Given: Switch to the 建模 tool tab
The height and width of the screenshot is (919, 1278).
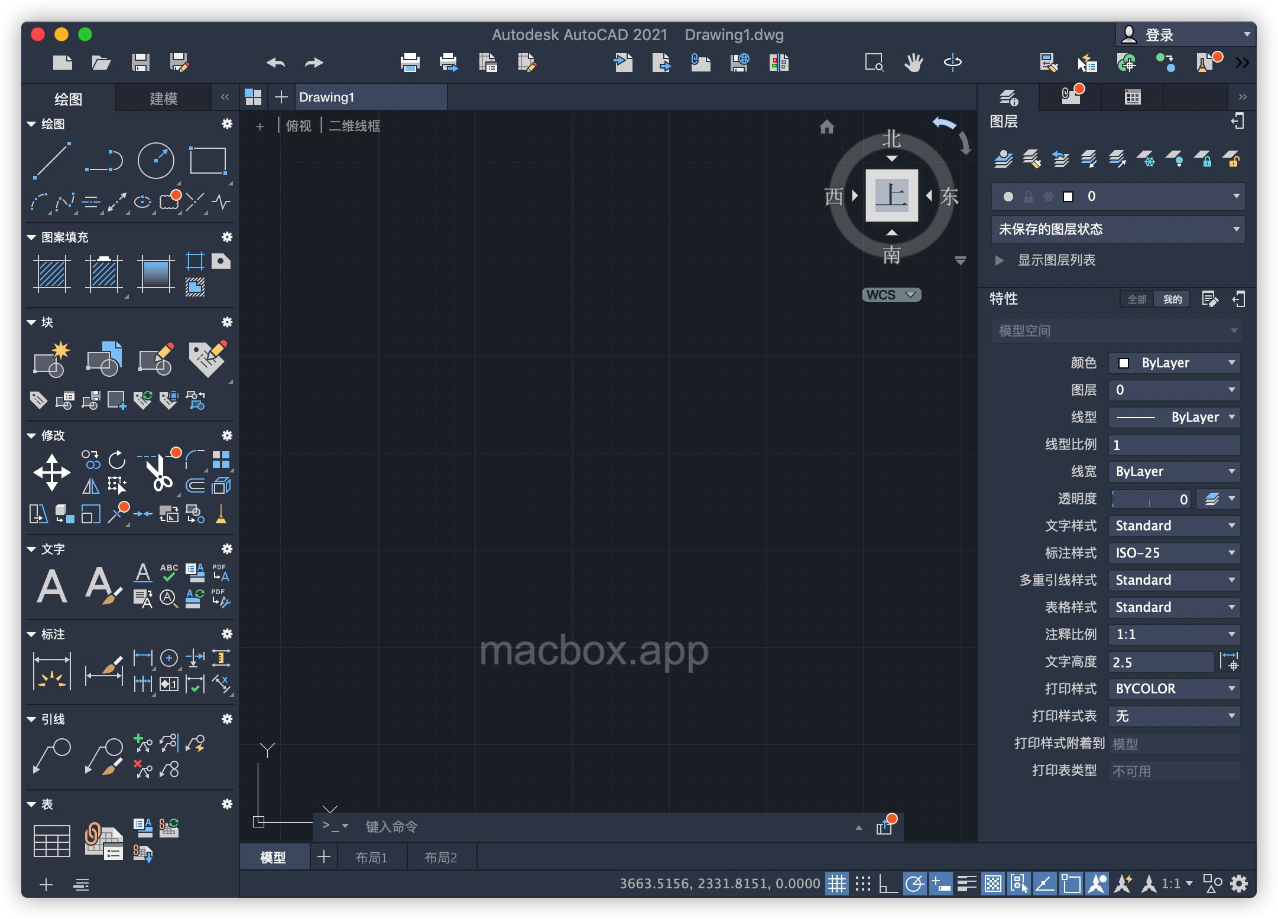Looking at the screenshot, I should [163, 98].
